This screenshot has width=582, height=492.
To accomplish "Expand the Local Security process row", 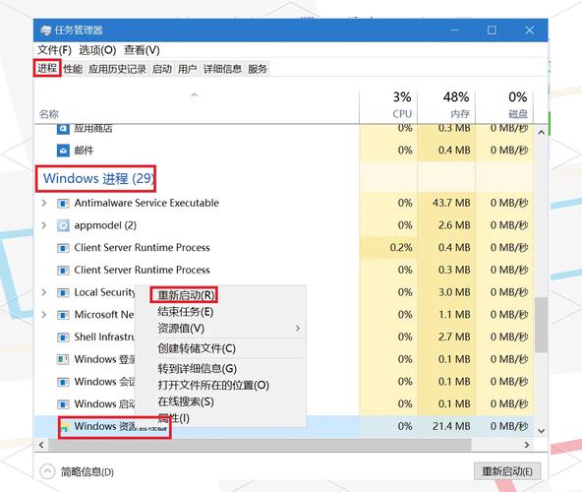I will [44, 292].
